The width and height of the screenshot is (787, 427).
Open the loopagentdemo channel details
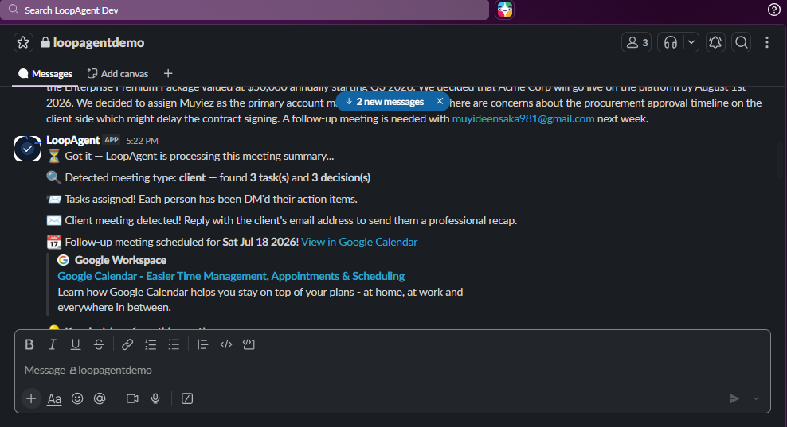coord(93,43)
